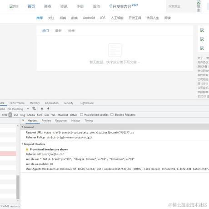The width and height of the screenshot is (209, 209).
Task: Click the import HAR upload icon
Action: coord(42,109)
